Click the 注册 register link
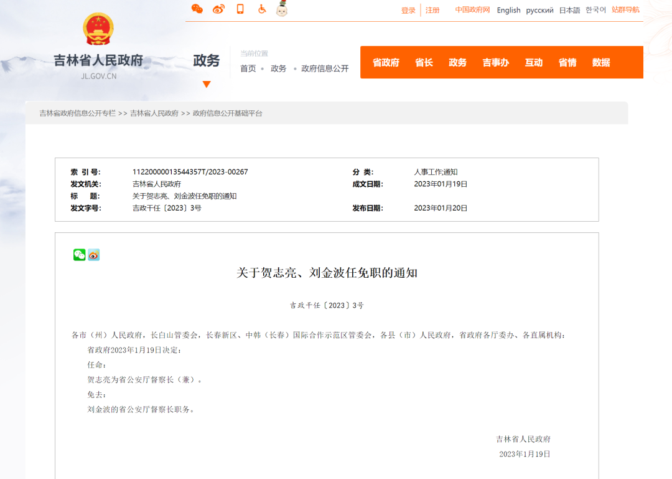The image size is (672, 479). 432,11
